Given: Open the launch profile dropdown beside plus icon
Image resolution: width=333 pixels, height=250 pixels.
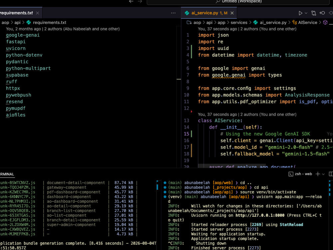Looking at the screenshot, I should click(x=323, y=174).
